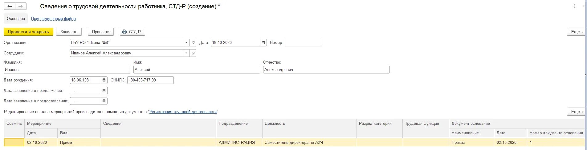Click the Наименование sub-column header
Viewport: 587px width, 150px height.
472,133
